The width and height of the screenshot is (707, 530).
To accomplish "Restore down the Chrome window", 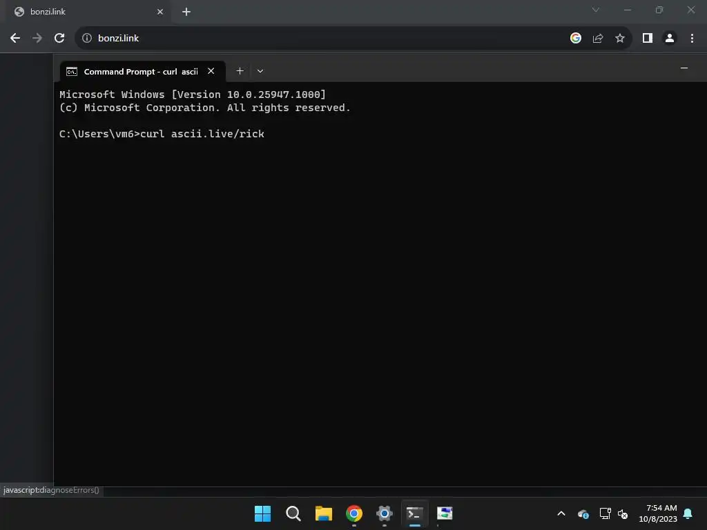I will pyautogui.click(x=659, y=10).
